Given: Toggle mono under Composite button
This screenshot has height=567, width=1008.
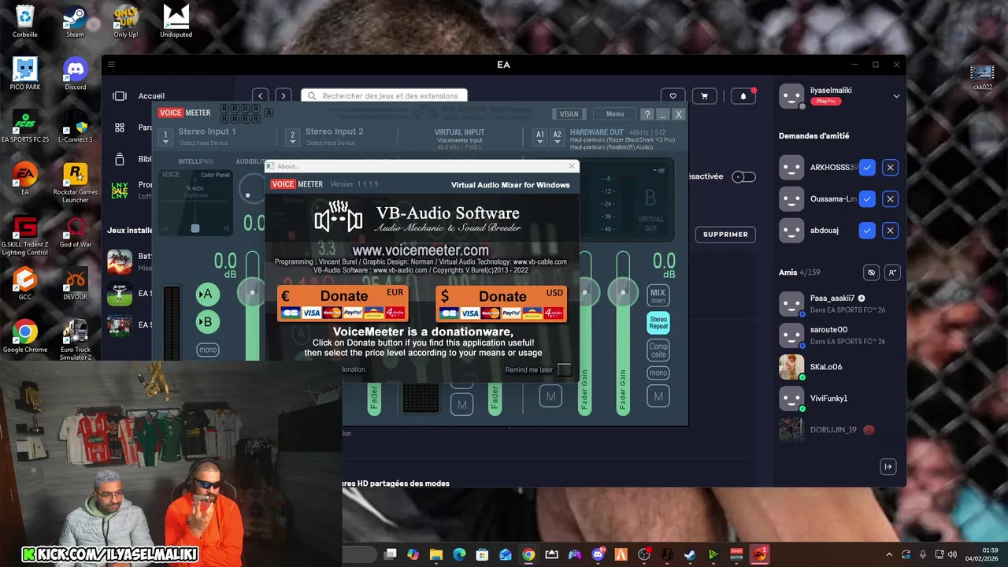Looking at the screenshot, I should (x=658, y=373).
